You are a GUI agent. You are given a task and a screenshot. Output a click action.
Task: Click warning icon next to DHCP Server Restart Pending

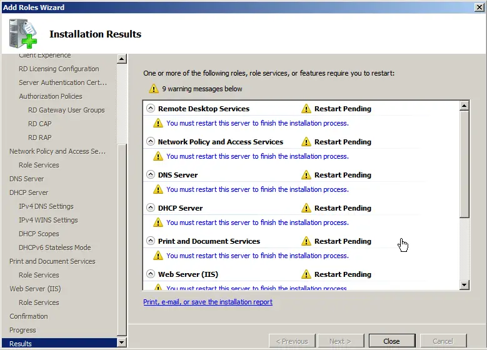[306, 208]
